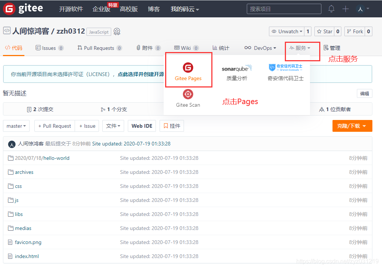Click the badge icon next to JavaScript
The image size is (382, 268).
click(117, 32)
